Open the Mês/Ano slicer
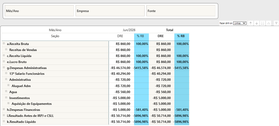The width and height of the screenshot is (279, 126). tap(39, 11)
